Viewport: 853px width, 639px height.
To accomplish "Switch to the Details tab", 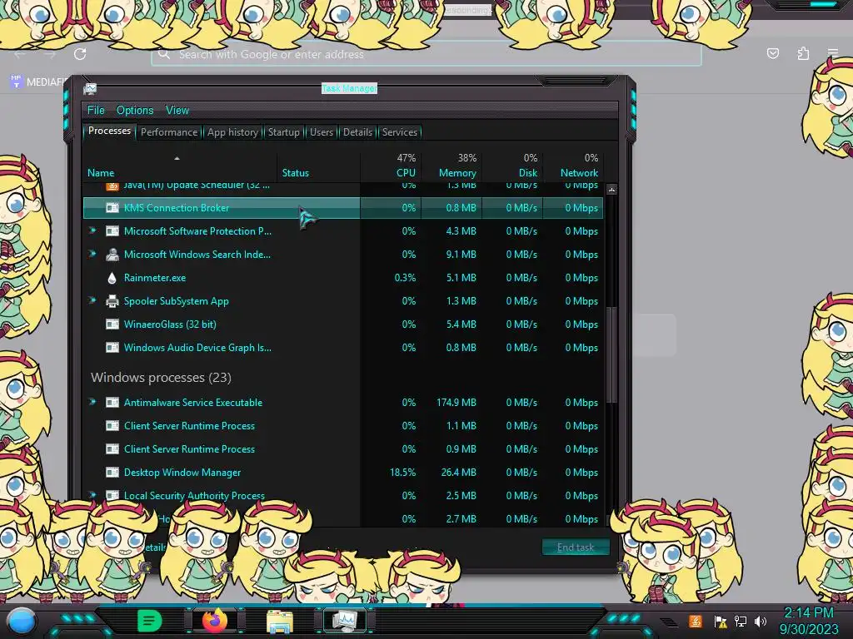I will click(x=357, y=132).
